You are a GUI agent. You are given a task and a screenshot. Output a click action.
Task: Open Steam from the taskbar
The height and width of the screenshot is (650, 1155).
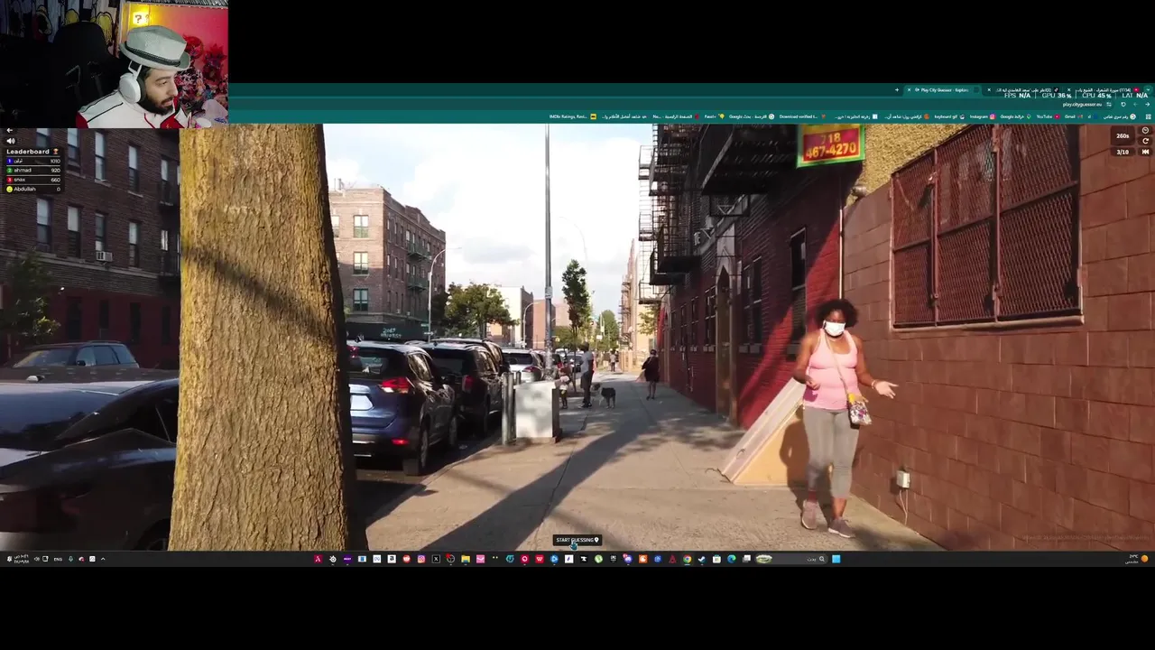[701, 559]
